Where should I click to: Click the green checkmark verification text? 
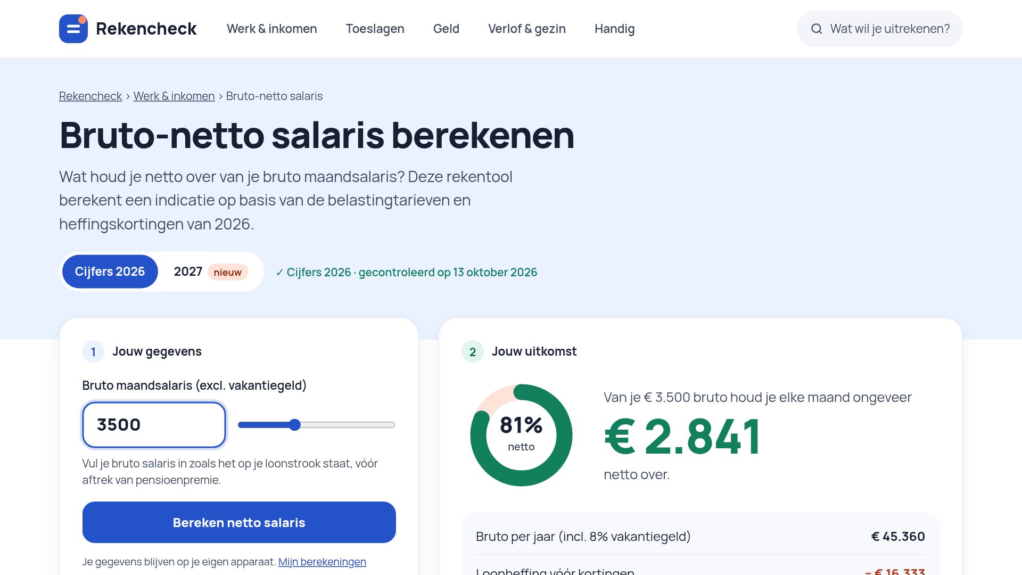[x=407, y=272]
